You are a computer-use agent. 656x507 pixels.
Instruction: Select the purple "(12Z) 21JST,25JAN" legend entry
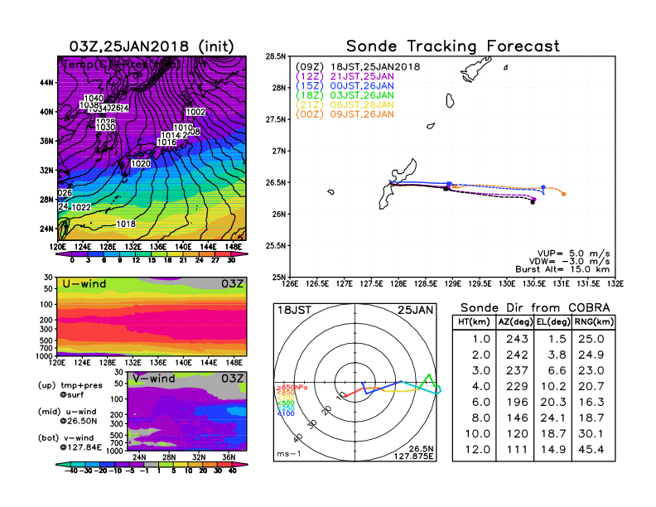(x=345, y=76)
